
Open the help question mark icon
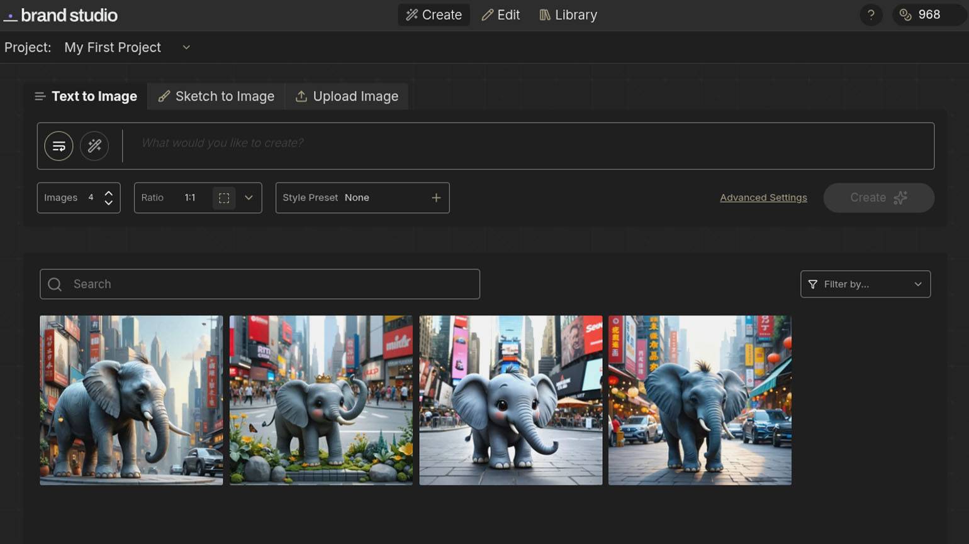[871, 15]
